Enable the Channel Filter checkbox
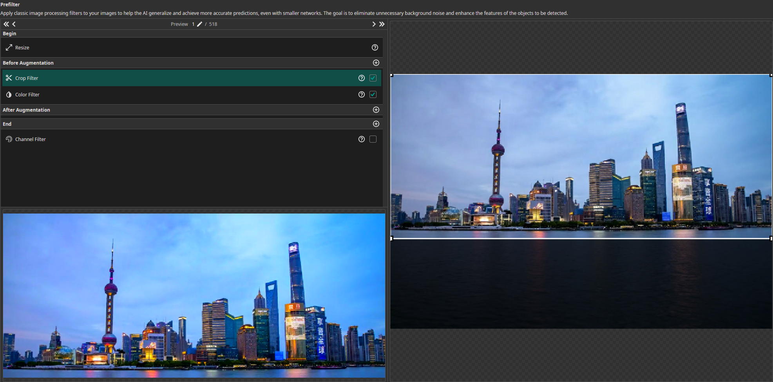The width and height of the screenshot is (773, 382). pyautogui.click(x=373, y=139)
